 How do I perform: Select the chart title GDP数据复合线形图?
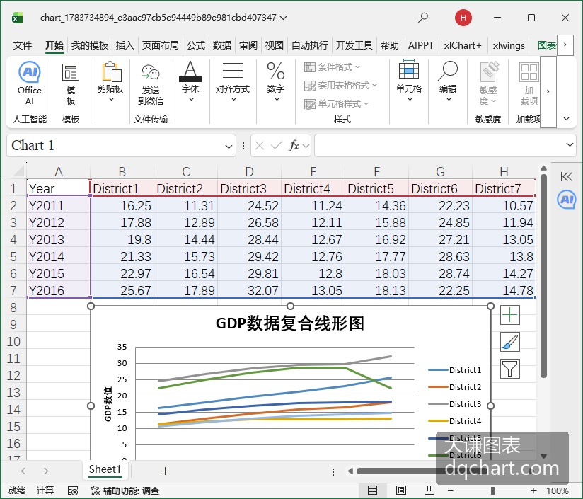290,323
